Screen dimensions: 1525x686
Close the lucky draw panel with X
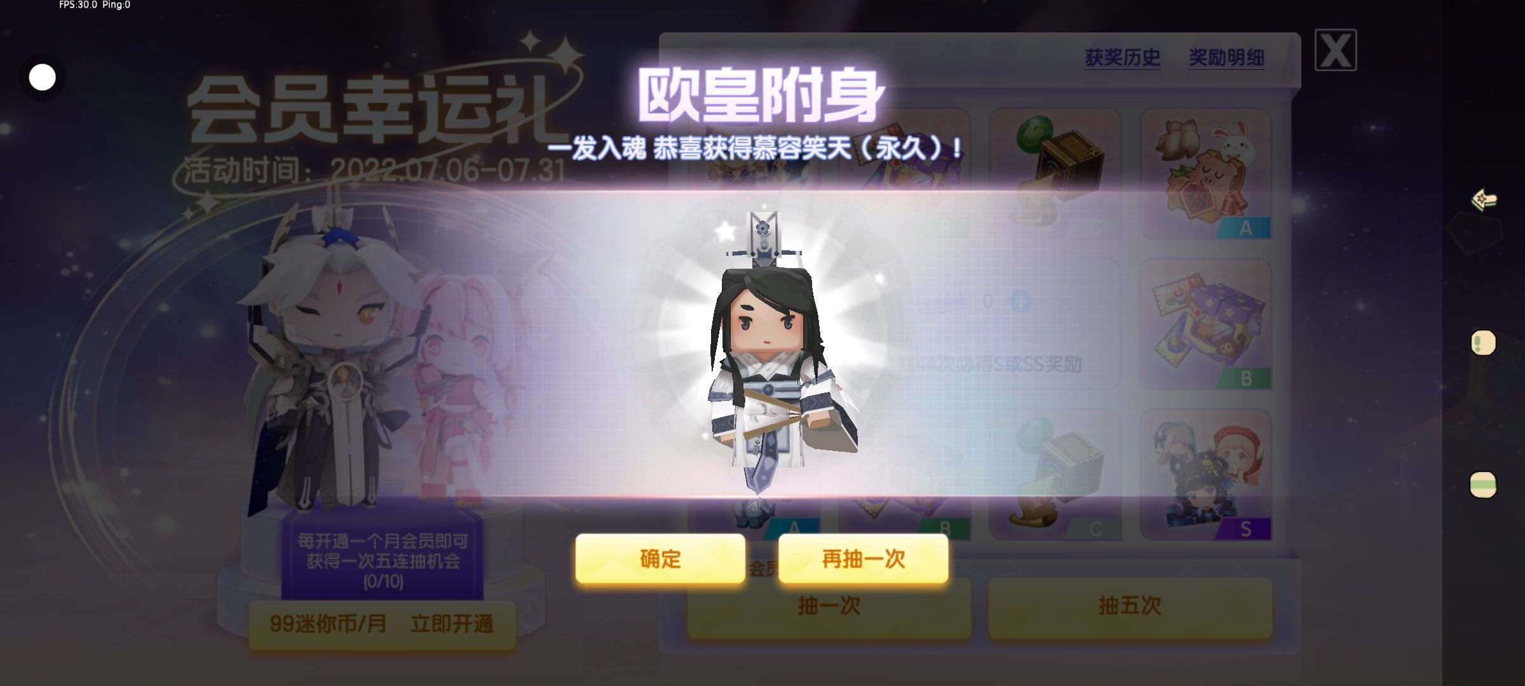tap(1335, 50)
